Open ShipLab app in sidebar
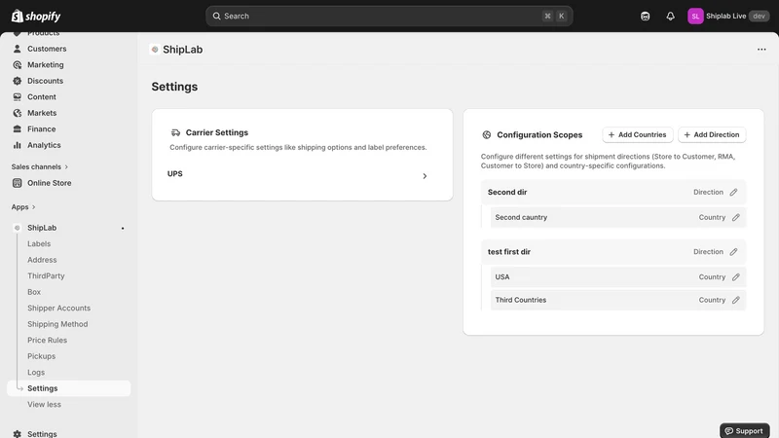 (42, 228)
